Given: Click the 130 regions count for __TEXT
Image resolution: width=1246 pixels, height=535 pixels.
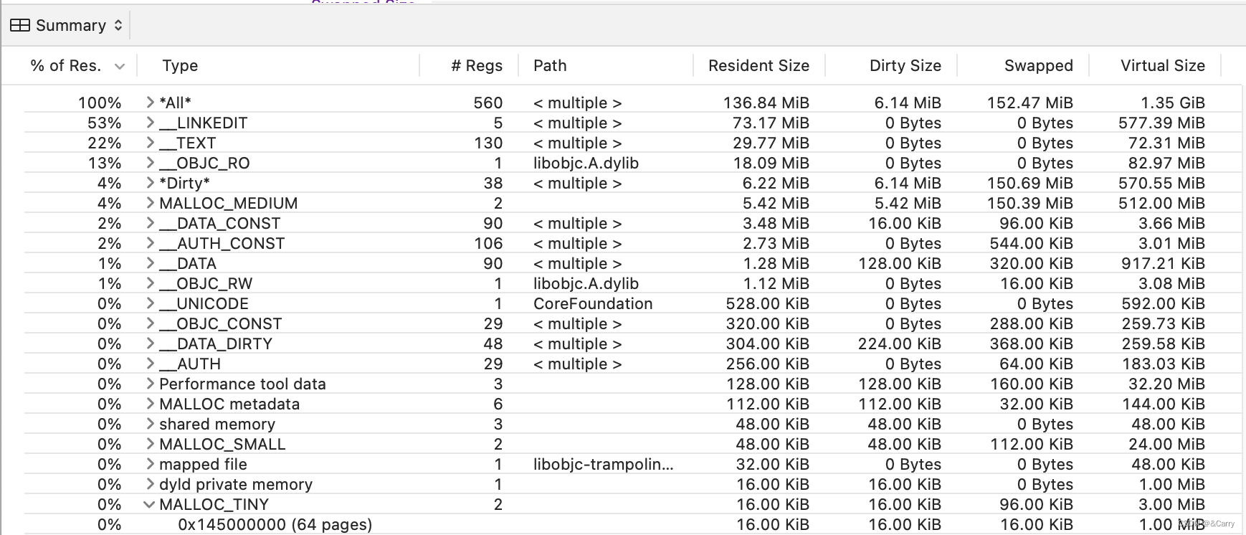Looking at the screenshot, I should [488, 143].
